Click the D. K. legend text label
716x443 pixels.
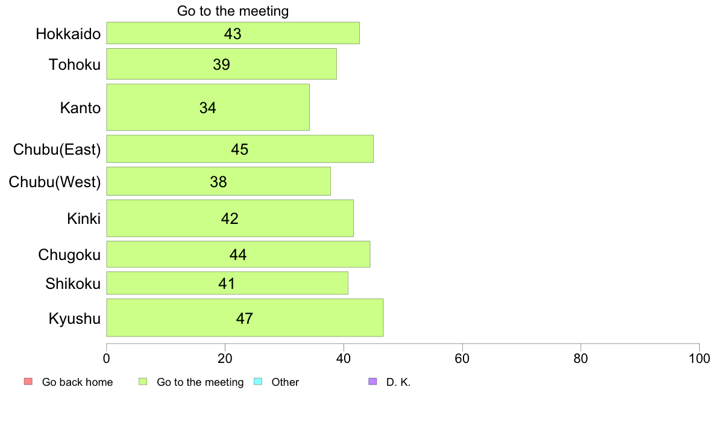point(398,382)
